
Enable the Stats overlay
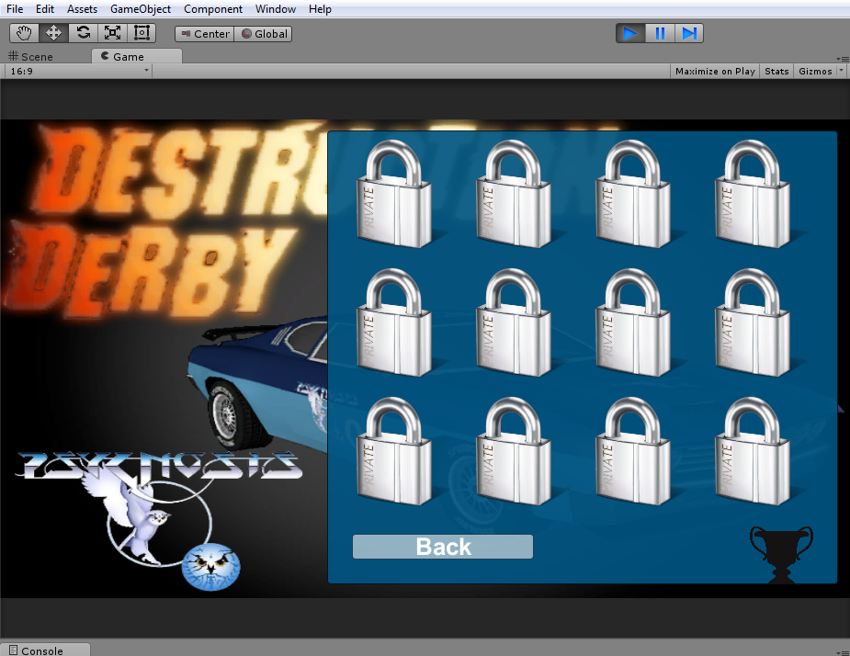pyautogui.click(x=776, y=70)
